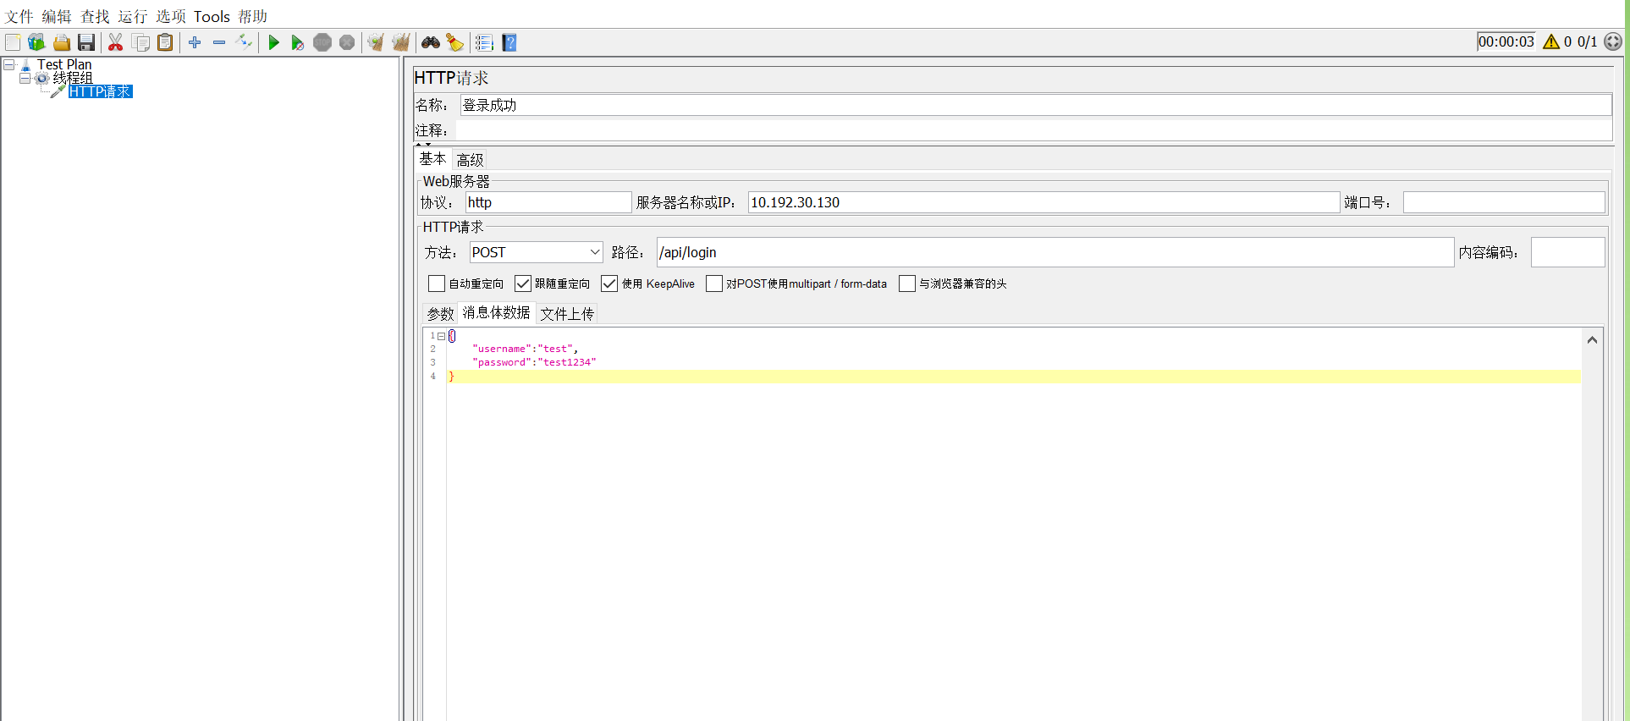Enable multipart / form-data for POST checkbox

pos(714,283)
